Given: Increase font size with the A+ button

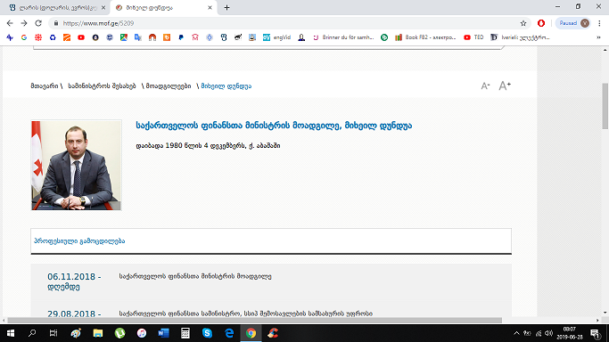Looking at the screenshot, I should click(x=505, y=85).
